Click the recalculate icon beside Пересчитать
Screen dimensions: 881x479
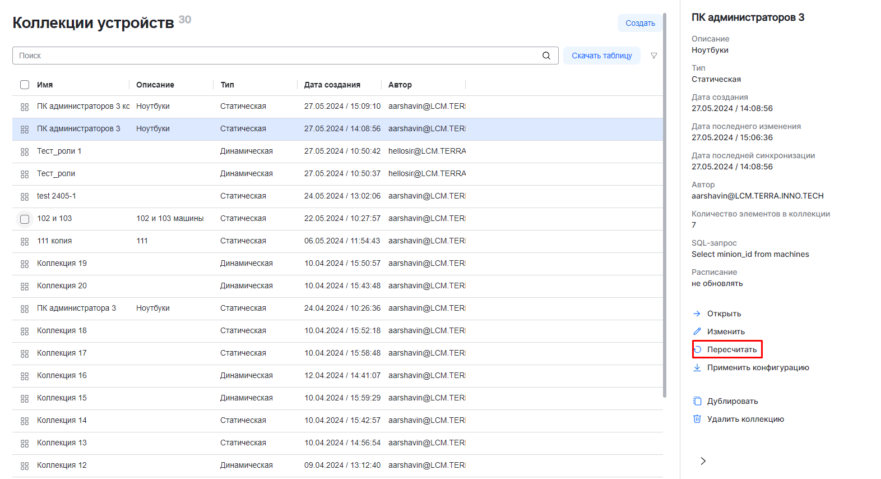click(x=698, y=349)
